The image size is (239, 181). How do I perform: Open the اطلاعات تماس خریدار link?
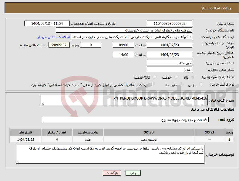[54, 37]
